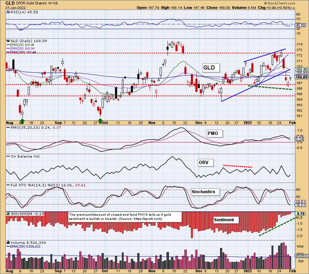Click the 16.01 stochastic %K value tag
The width and height of the screenshot is (309, 274).
pos(300,205)
